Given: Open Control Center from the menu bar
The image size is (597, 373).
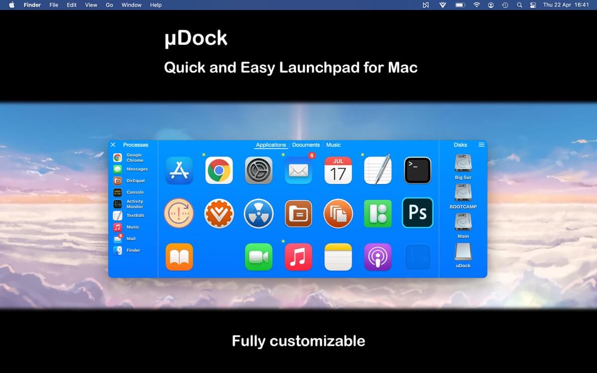Looking at the screenshot, I should pos(533,5).
